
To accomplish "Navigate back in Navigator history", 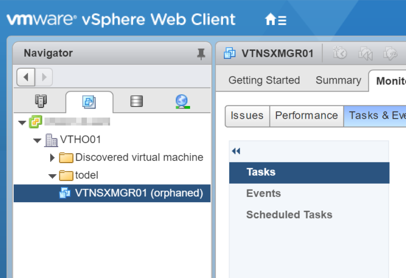I will (26, 77).
